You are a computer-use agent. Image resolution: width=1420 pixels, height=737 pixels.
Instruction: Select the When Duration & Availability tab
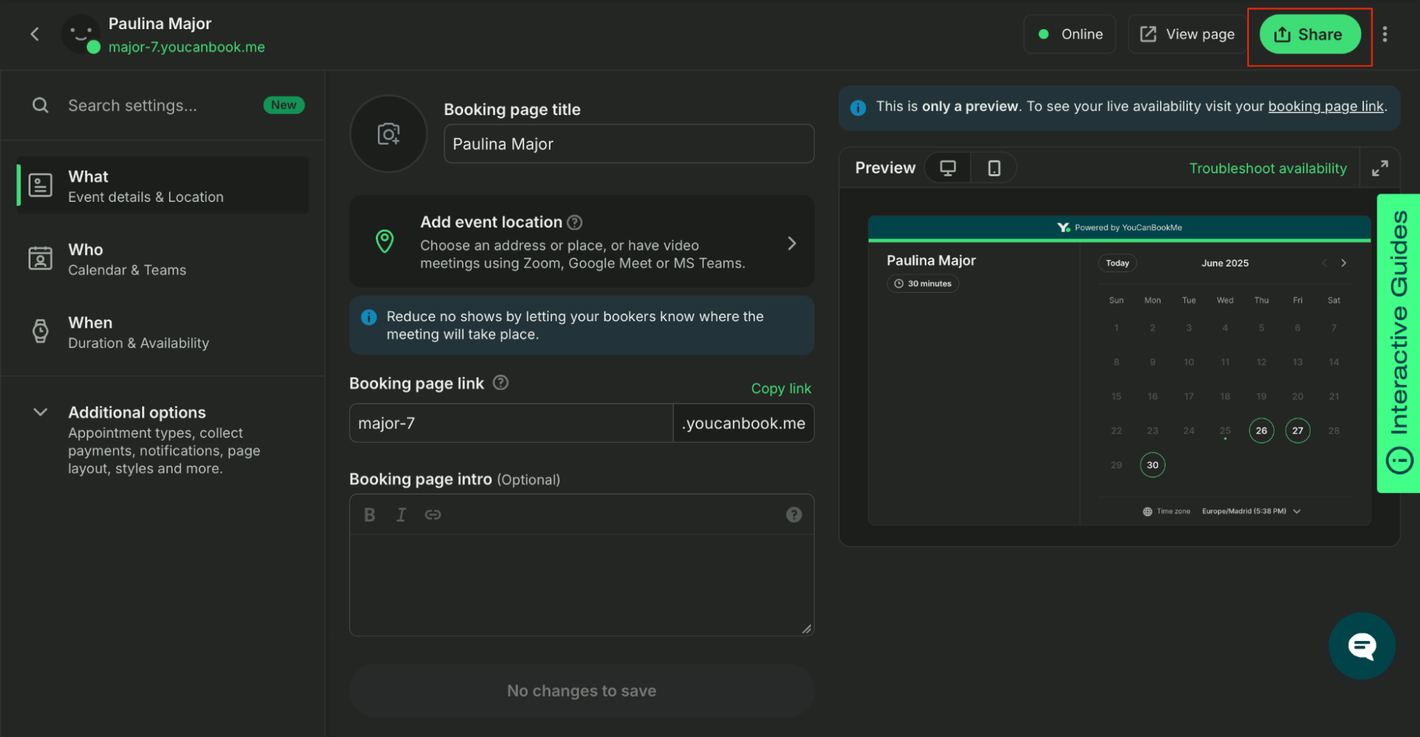pos(163,333)
